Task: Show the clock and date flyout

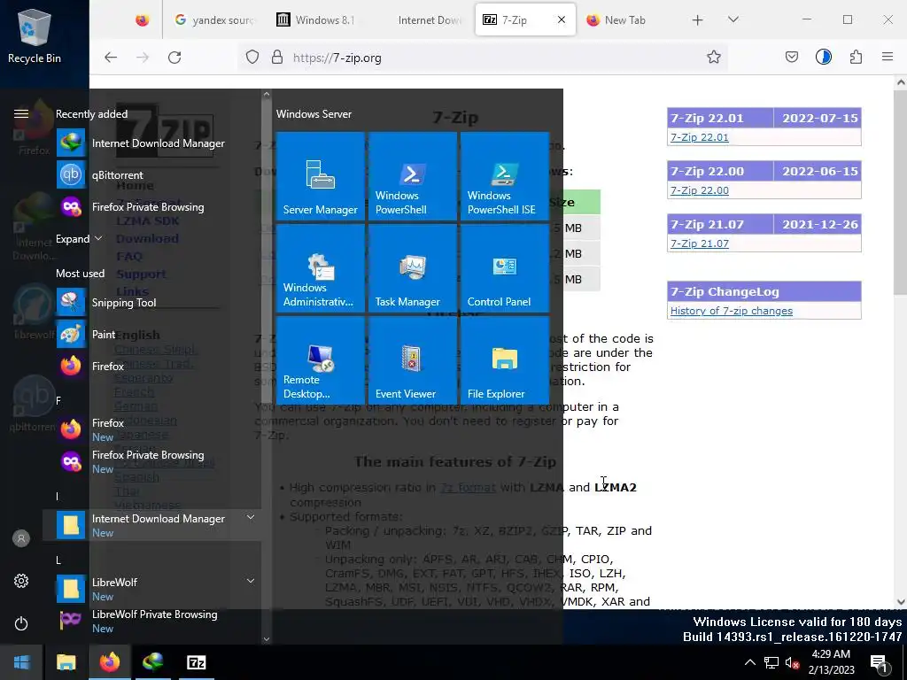Action: [x=831, y=662]
